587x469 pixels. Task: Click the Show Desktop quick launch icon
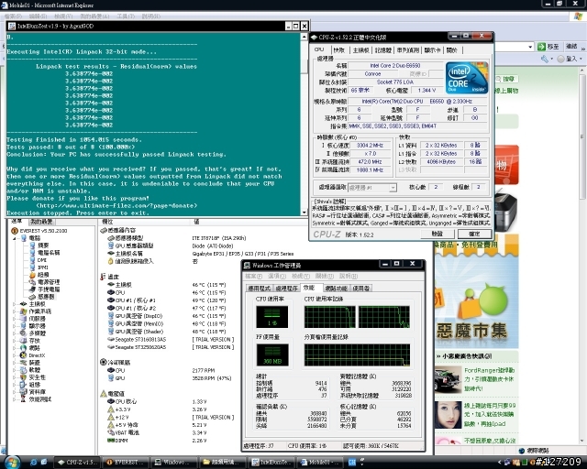click(x=44, y=463)
